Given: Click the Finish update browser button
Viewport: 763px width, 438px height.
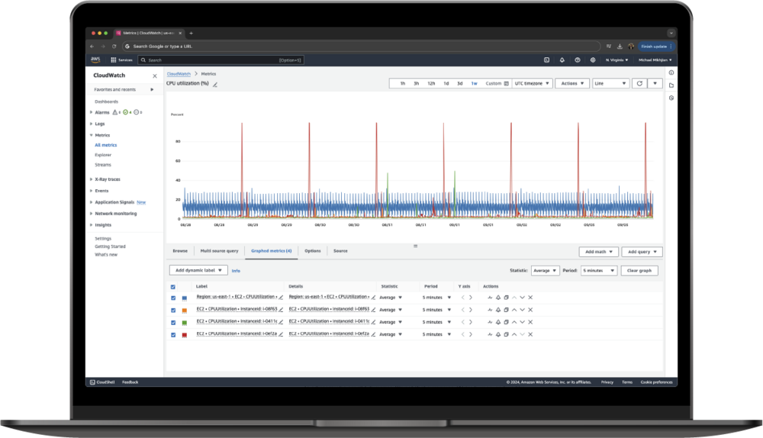Looking at the screenshot, I should (655, 47).
